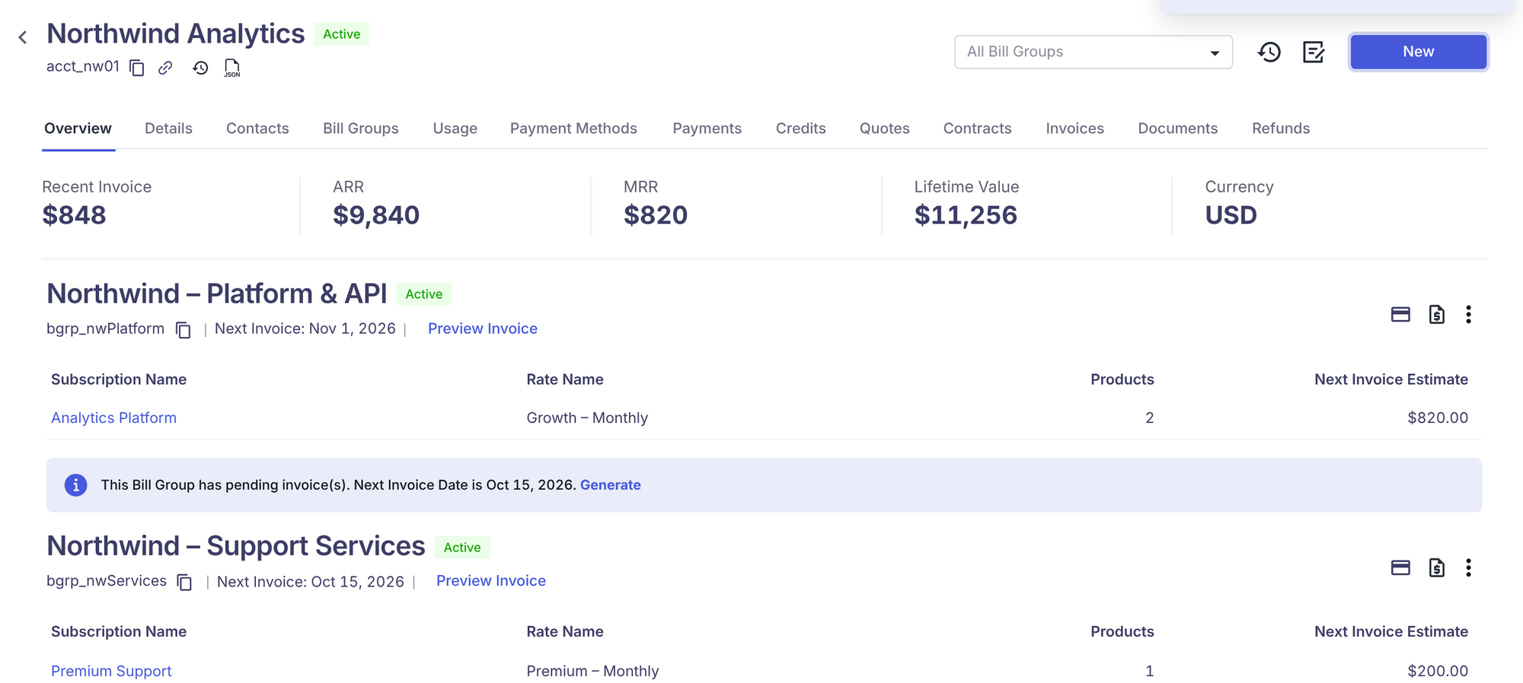1523x683 pixels.
Task: Click the Premium – Monthly rate name
Action: (x=592, y=671)
